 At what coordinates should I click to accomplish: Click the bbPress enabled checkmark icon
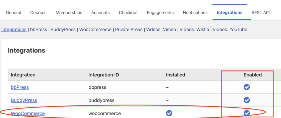247,87
